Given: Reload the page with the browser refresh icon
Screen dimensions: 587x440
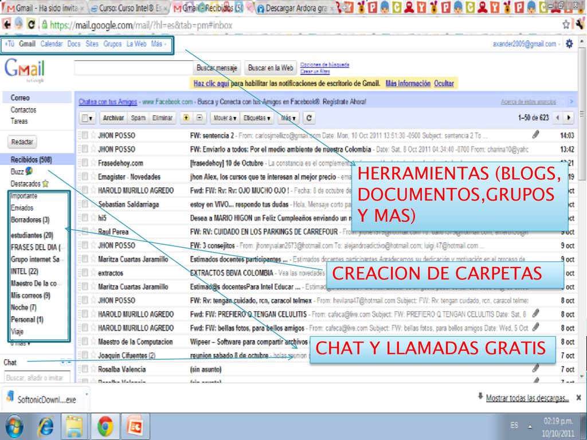Looking at the screenshot, I should point(32,24).
